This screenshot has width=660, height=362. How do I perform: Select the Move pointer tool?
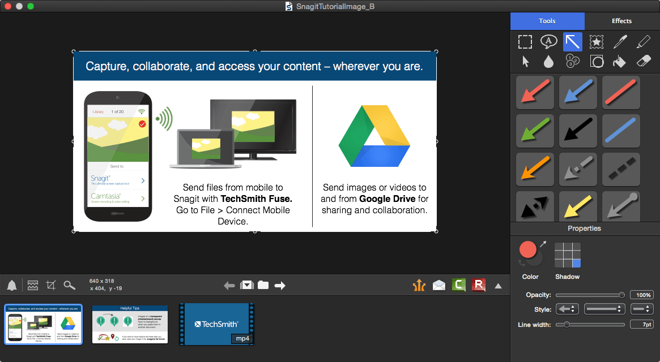coord(525,62)
